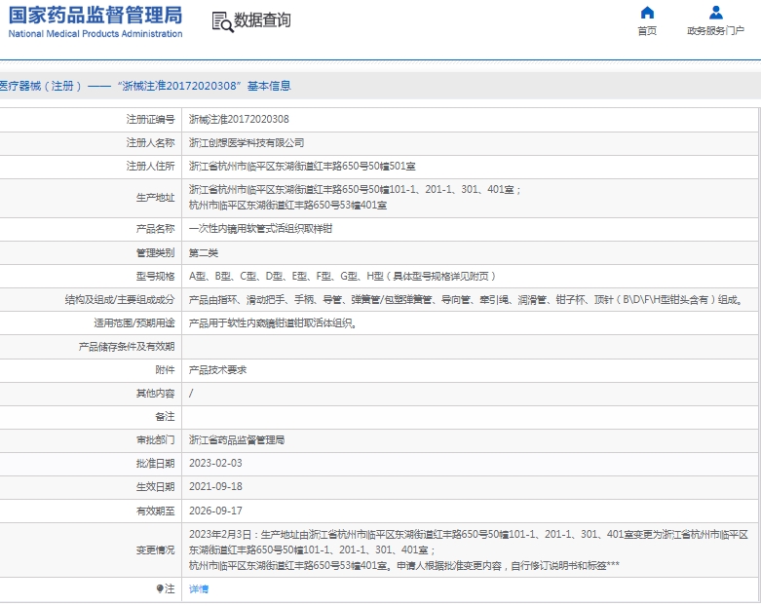Image resolution: width=761 pixels, height=606 pixels.
Task: Click the 有效期至 field label
Action: point(155,511)
